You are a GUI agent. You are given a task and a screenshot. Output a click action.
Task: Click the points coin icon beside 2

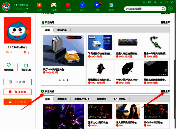(x=25, y=52)
